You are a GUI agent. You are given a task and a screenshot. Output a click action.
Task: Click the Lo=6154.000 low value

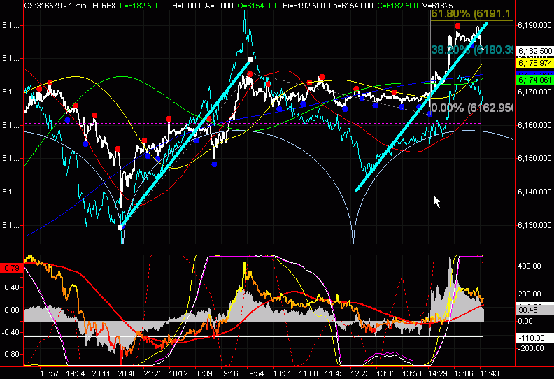click(x=350, y=6)
